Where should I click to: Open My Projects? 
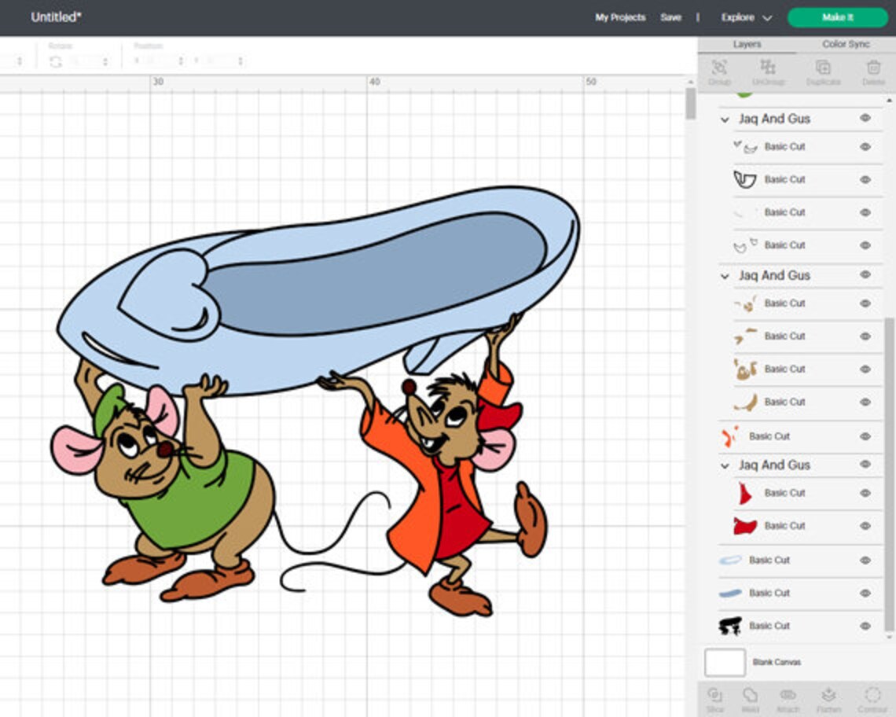click(620, 17)
